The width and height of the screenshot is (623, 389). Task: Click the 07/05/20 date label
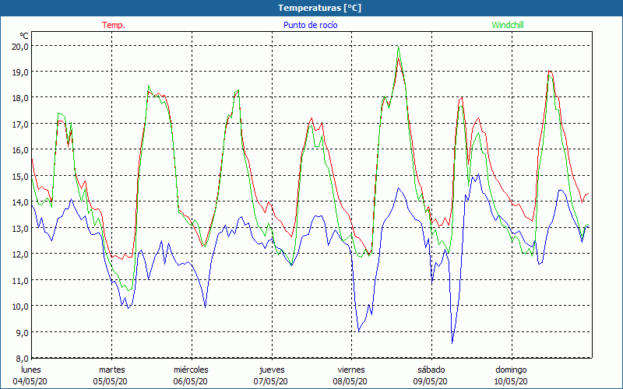271,381
